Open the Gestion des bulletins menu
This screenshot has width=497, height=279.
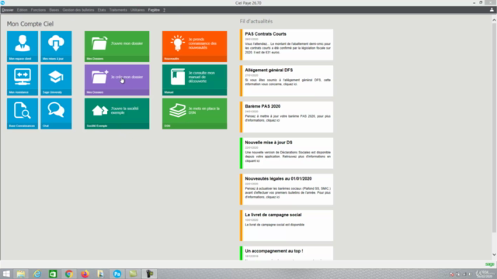tap(78, 10)
